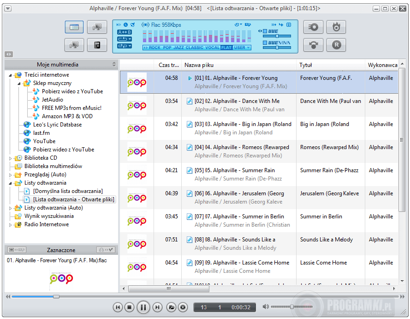Adjust the BBE ViVA level slider
Viewport: 410px width, 319px height.
click(277, 48)
